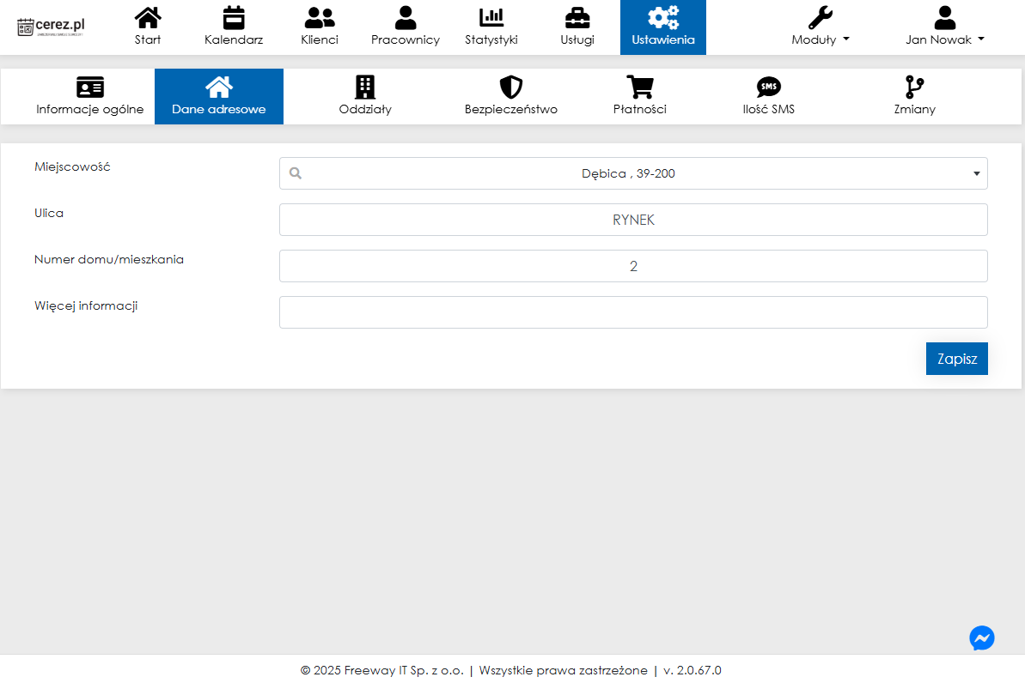Go to the Start home page
This screenshot has width=1025, height=683.
pos(148,27)
